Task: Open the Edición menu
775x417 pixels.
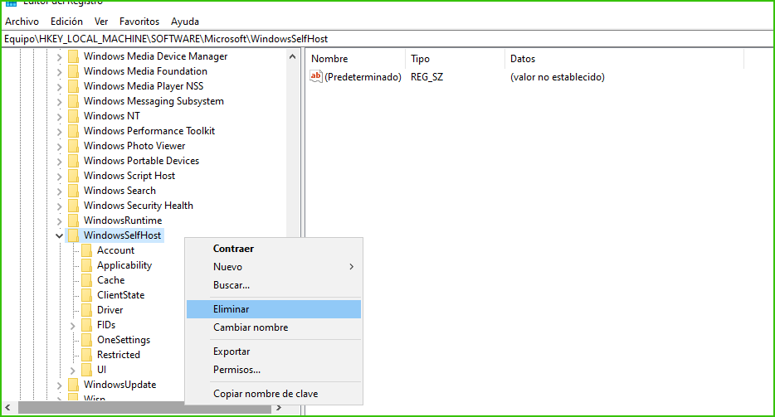Action: pos(66,22)
